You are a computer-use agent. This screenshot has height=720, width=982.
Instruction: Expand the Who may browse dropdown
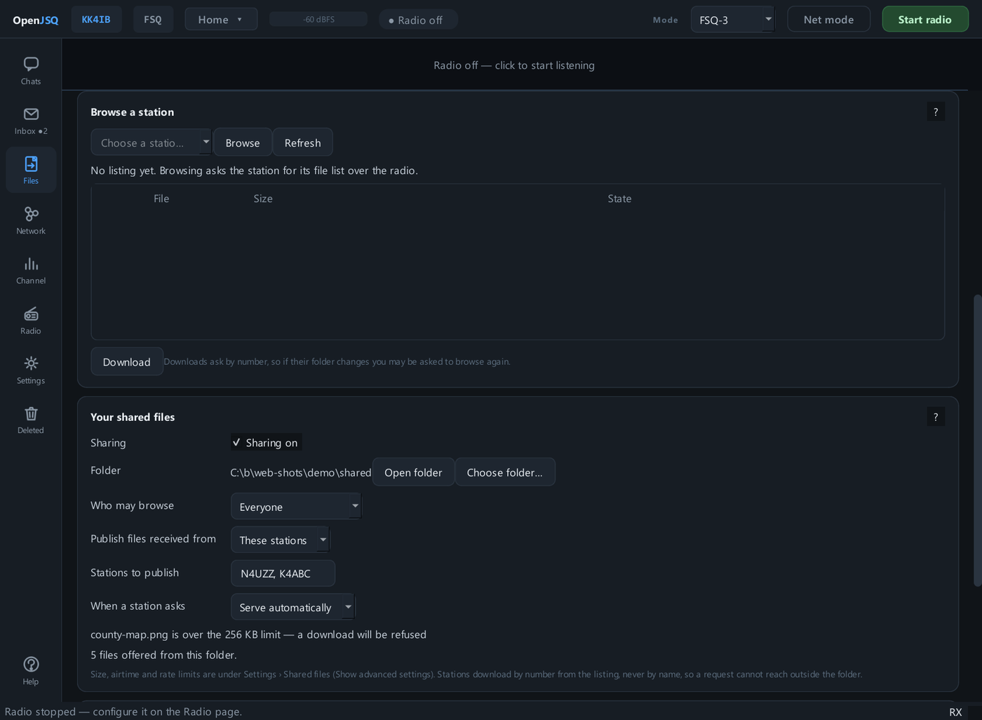(296, 507)
